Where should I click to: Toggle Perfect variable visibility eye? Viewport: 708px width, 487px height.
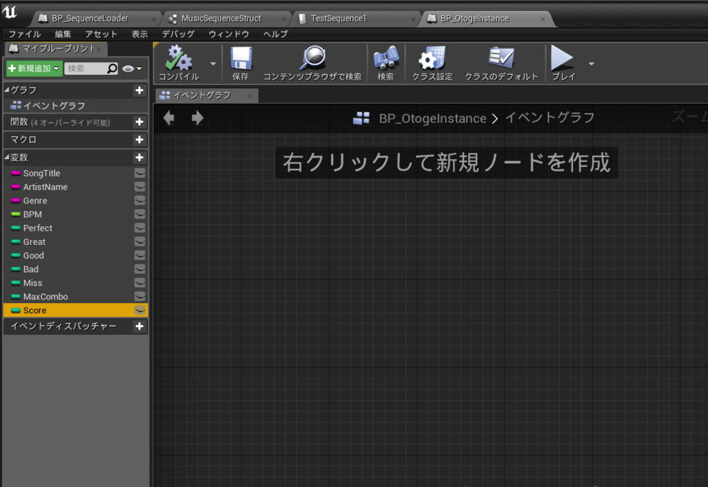pos(140,228)
